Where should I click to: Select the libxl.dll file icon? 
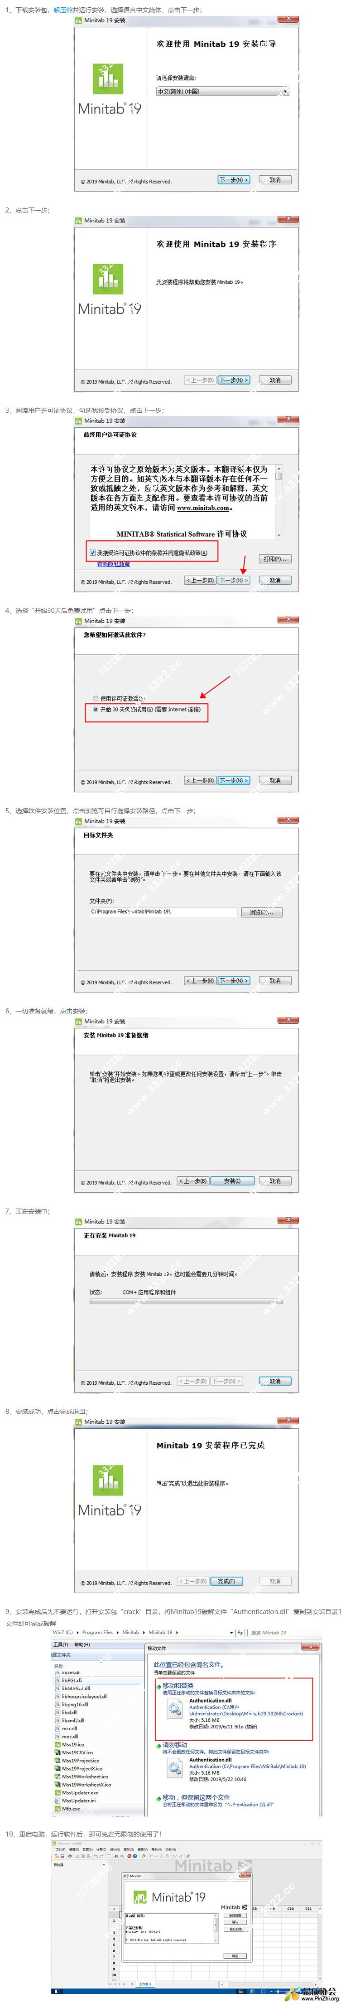[58, 1712]
